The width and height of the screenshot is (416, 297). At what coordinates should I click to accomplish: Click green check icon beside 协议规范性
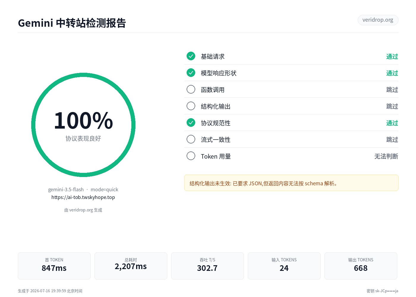191,123
